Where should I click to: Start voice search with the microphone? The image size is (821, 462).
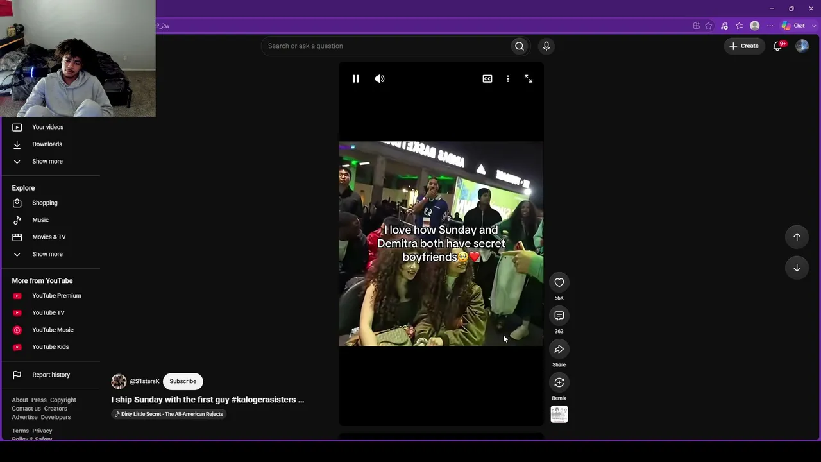(x=546, y=46)
